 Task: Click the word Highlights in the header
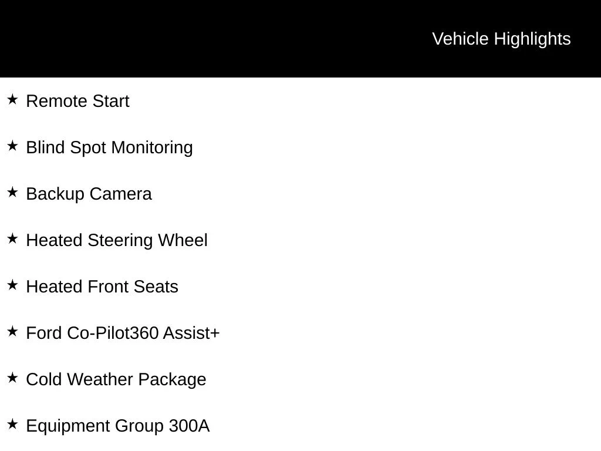[x=532, y=39]
